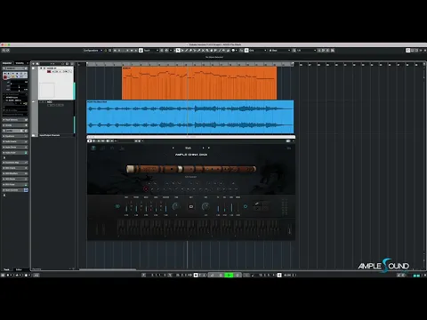Open the Bar grid type dropdown

[279, 51]
